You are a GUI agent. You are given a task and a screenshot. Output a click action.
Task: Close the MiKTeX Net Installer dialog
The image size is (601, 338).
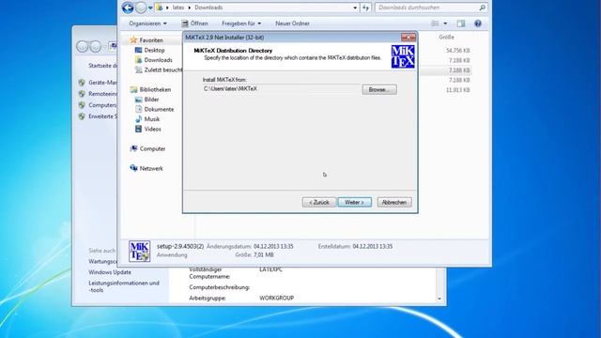click(x=408, y=38)
